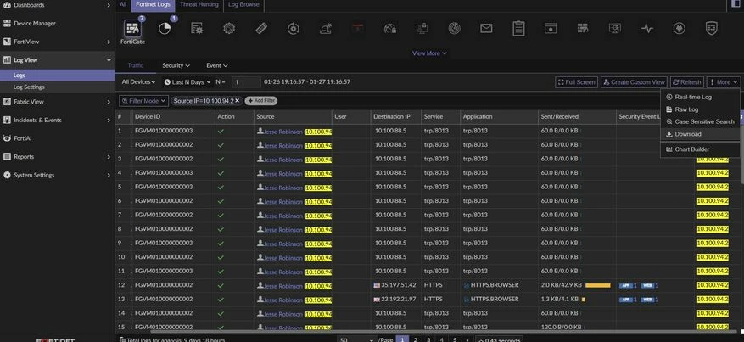This screenshot has width=744, height=342.
Task: Select the envelope mail device icon
Action: click(x=486, y=29)
